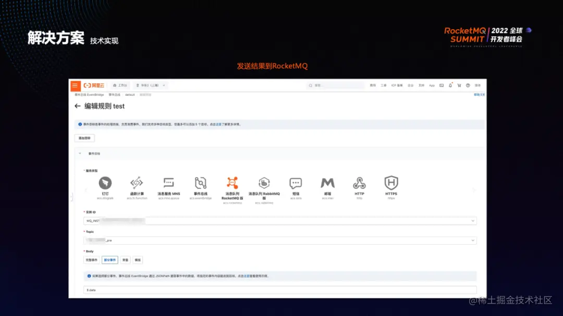The image size is (563, 316).
Task: Show previous service types carousel arrow
Action: 86,189
